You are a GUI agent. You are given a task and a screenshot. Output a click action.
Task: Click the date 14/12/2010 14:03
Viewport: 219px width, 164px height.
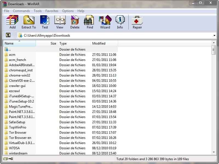click(x=104, y=107)
